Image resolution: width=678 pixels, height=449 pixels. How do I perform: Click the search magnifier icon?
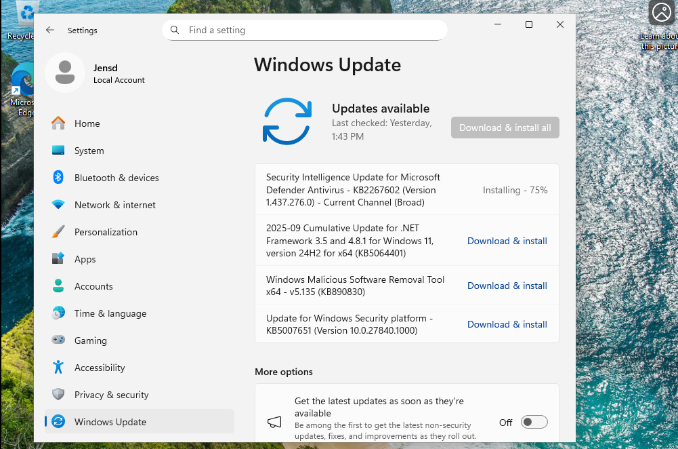[x=175, y=31]
